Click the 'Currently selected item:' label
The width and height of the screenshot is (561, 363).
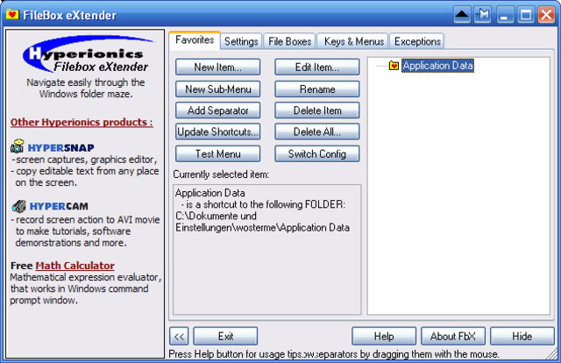pyautogui.click(x=221, y=174)
